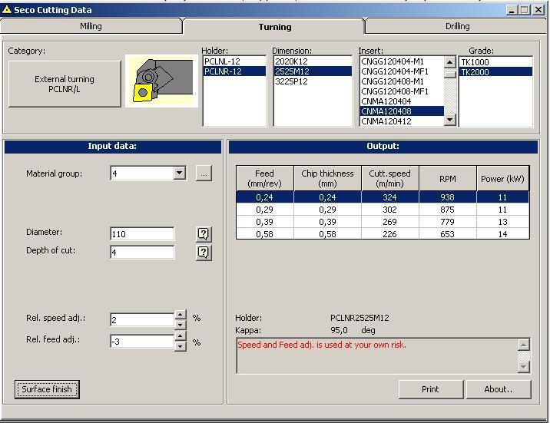550x423 pixels.
Task: Click Insert list scroll down arrow
Action: tap(449, 120)
